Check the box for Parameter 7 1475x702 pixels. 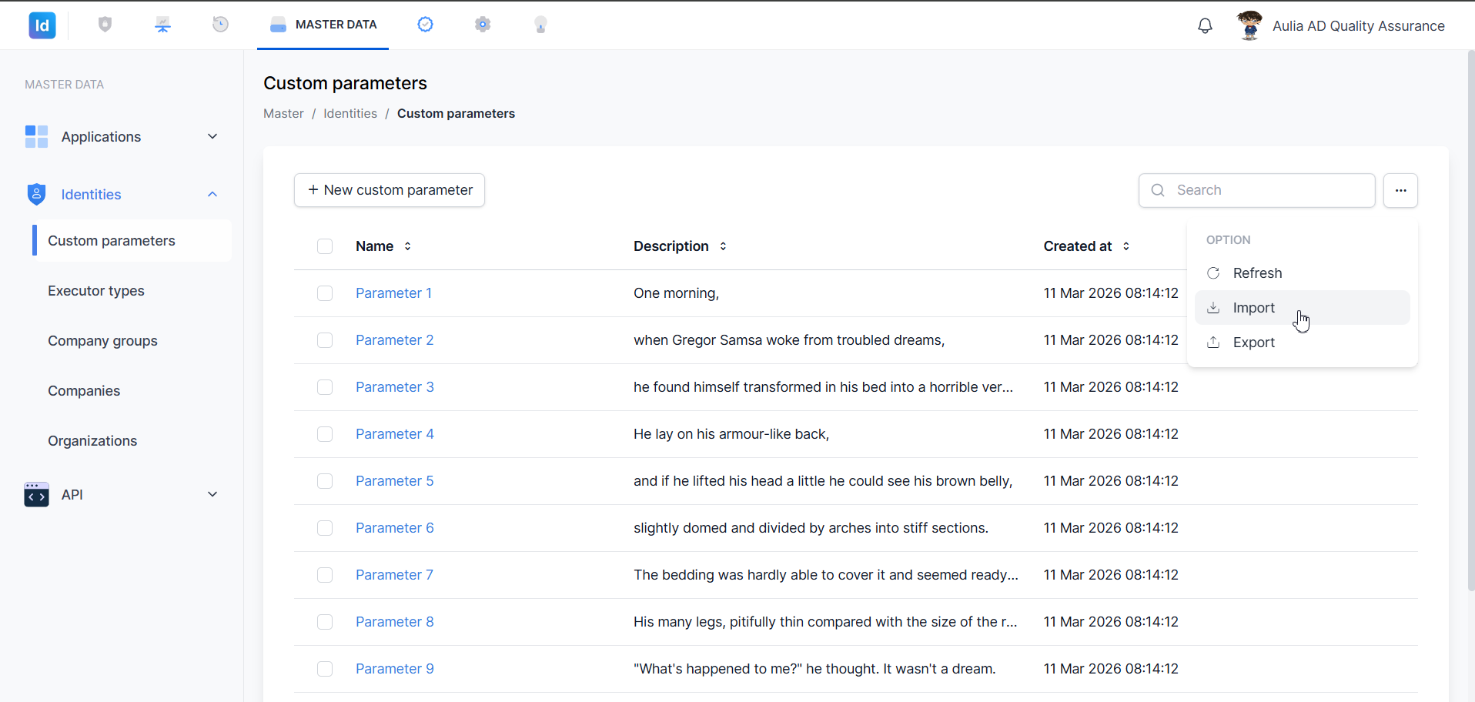[325, 575]
